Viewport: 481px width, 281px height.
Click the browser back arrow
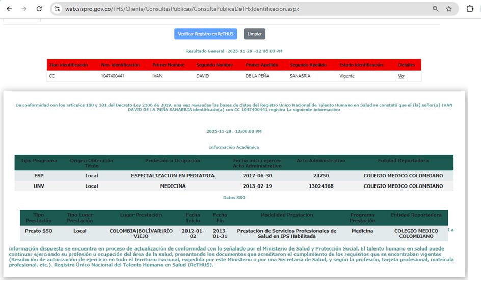[x=10, y=9]
